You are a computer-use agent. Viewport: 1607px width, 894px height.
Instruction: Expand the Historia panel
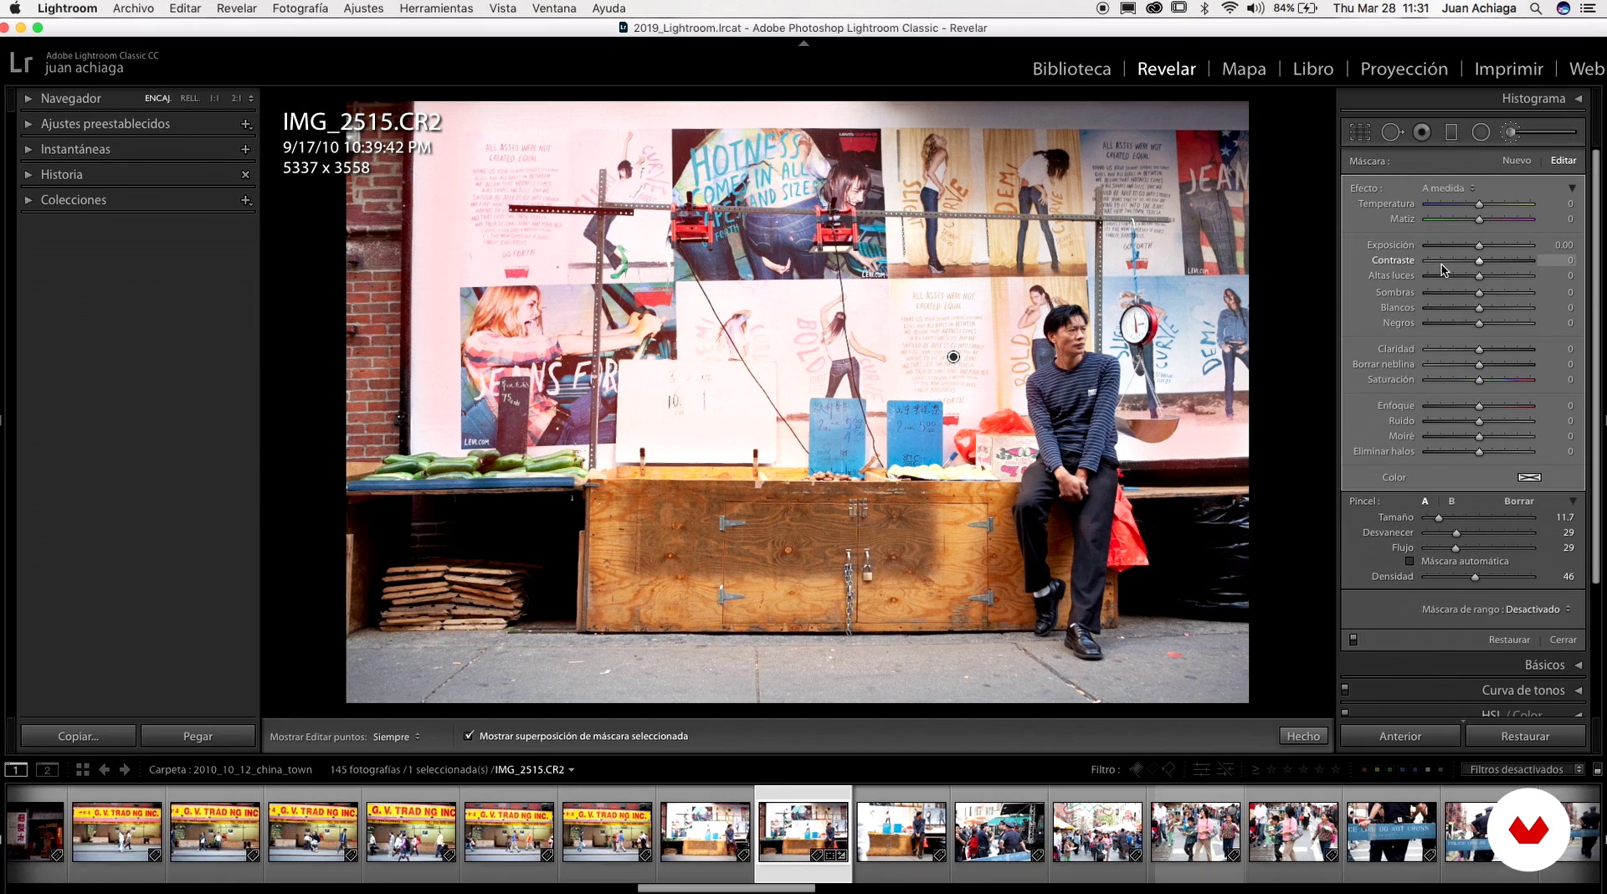(x=28, y=175)
